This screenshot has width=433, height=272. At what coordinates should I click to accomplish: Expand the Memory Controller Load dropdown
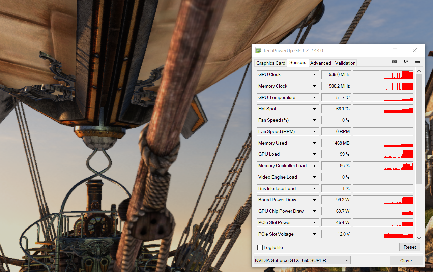pyautogui.click(x=314, y=165)
